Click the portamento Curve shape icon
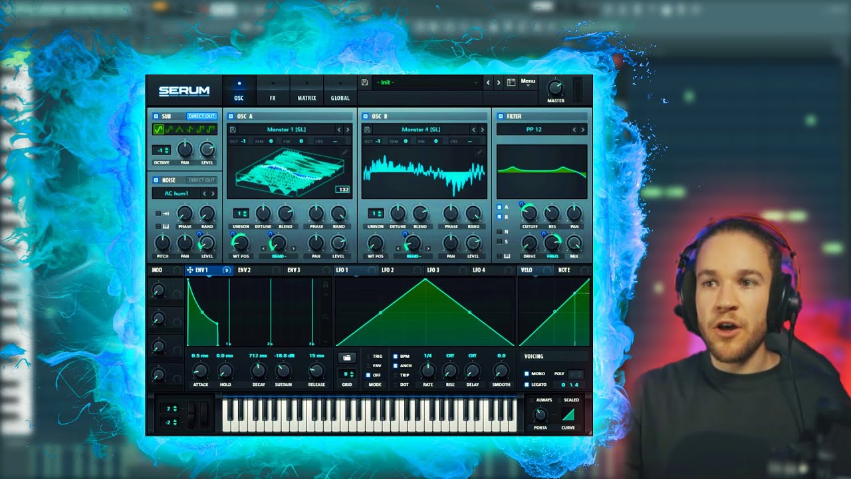 pyautogui.click(x=568, y=414)
